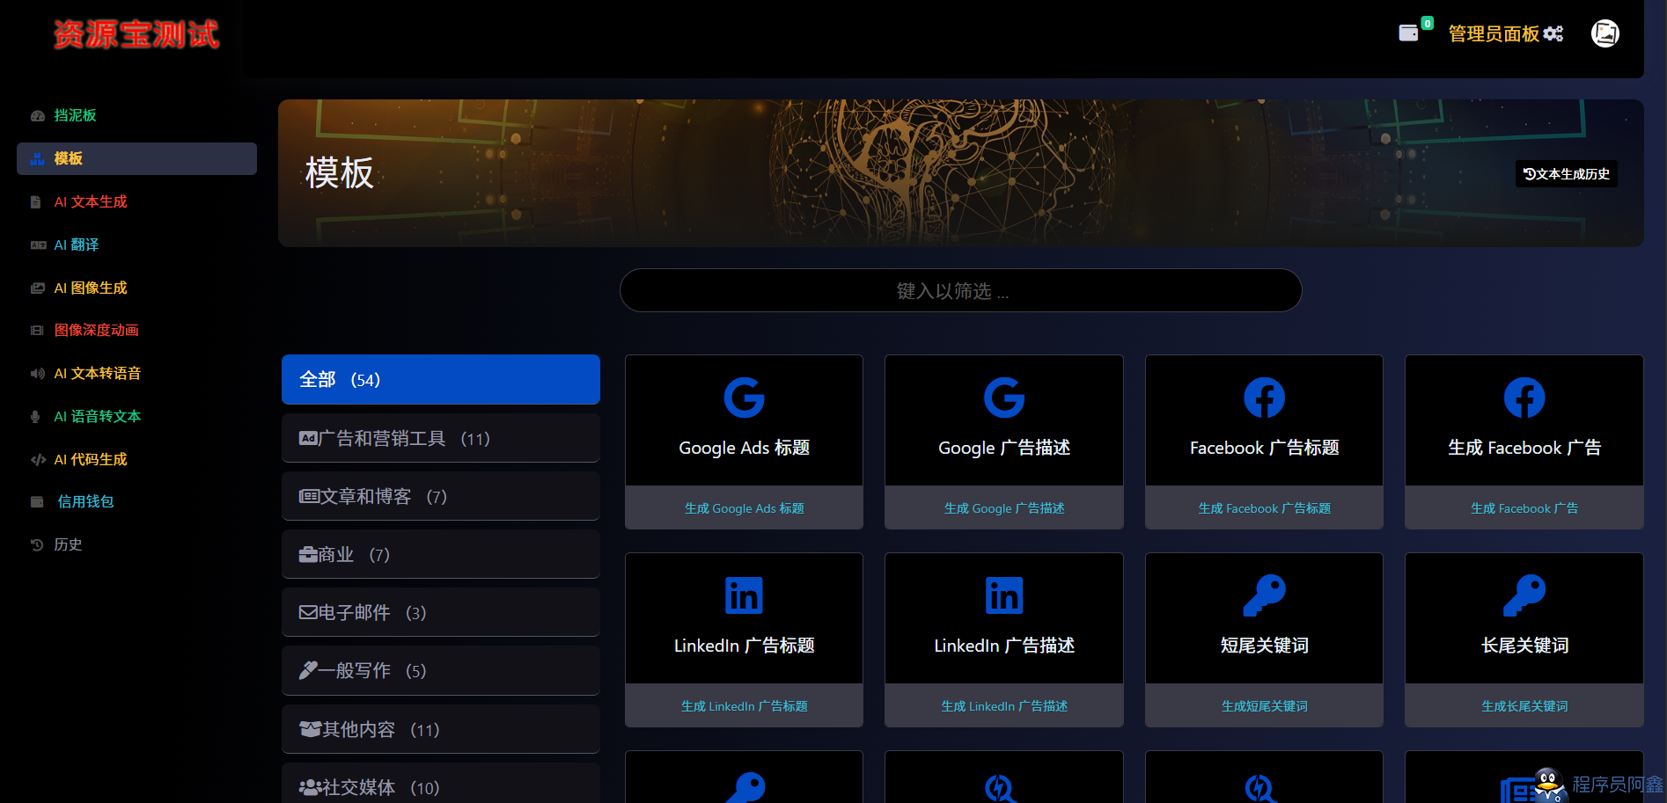The width and height of the screenshot is (1667, 803).
Task: Click the user avatar icon in the header
Action: coord(1605,33)
